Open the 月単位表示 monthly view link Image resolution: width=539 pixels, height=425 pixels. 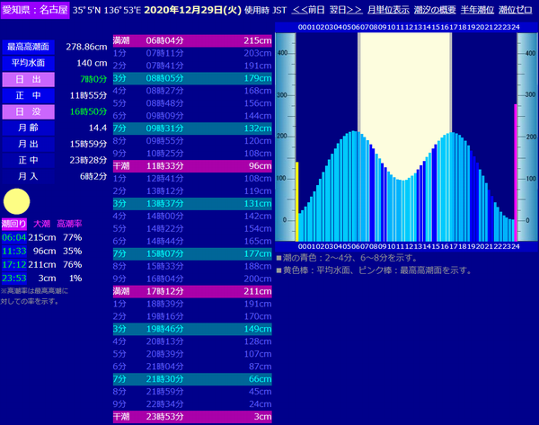pos(388,10)
